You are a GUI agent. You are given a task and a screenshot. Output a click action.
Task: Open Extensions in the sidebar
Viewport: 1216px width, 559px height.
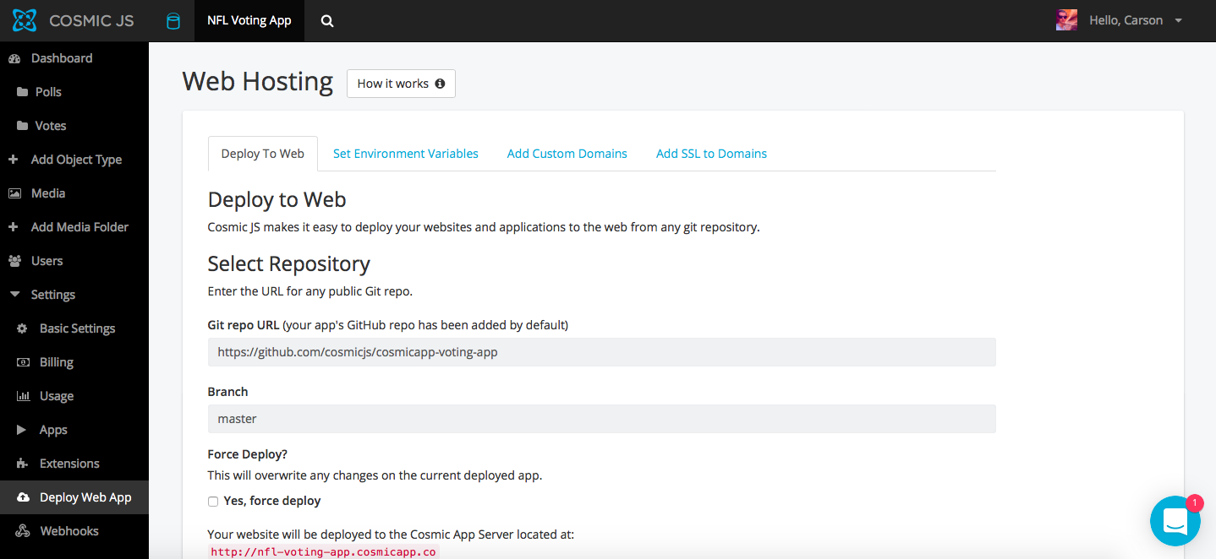69,464
